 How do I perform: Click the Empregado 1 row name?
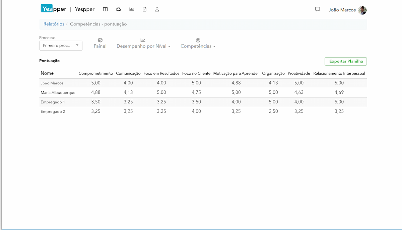(x=53, y=102)
